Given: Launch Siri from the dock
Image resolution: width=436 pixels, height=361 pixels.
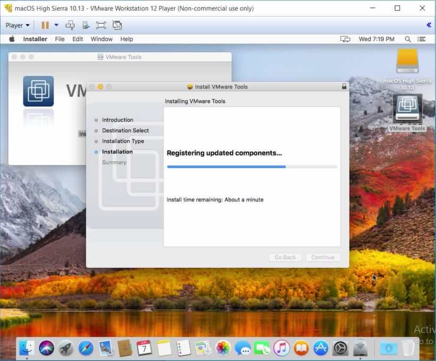Looking at the screenshot, I should tap(46, 348).
